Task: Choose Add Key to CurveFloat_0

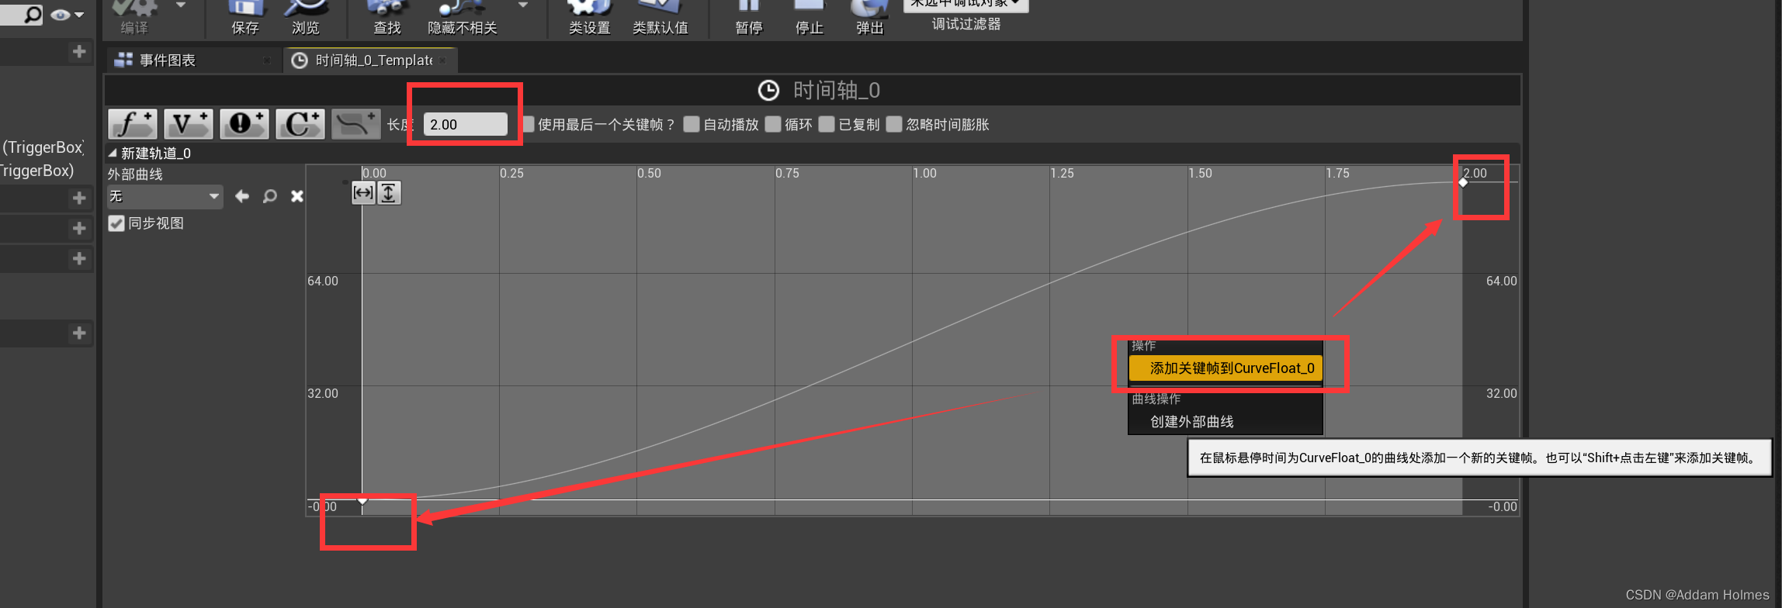Action: (x=1226, y=368)
